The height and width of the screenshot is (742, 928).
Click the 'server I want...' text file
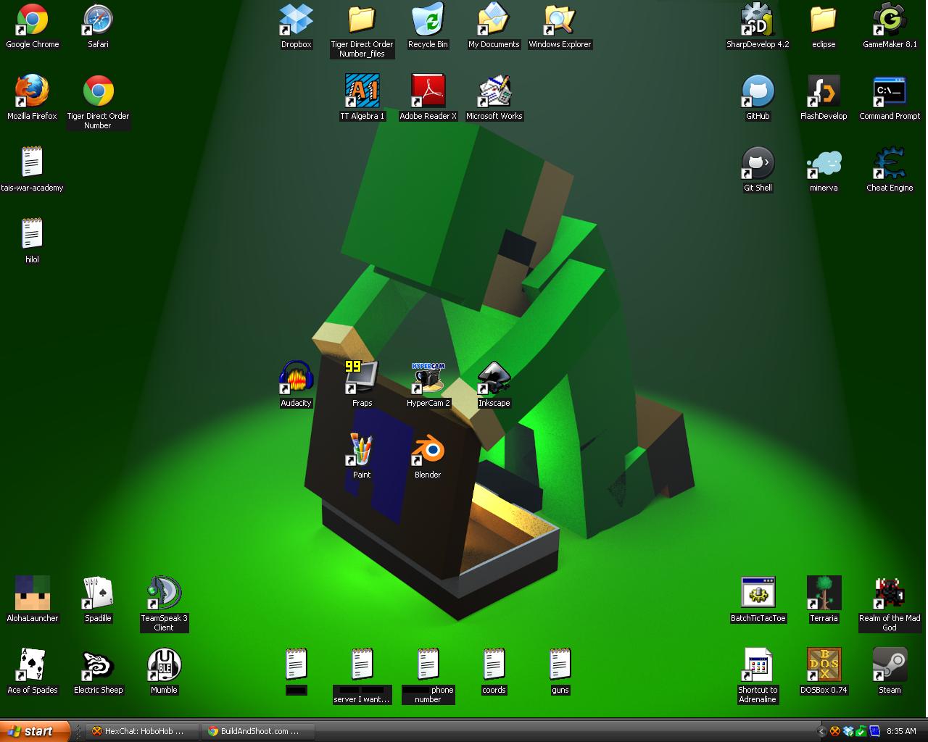[362, 665]
